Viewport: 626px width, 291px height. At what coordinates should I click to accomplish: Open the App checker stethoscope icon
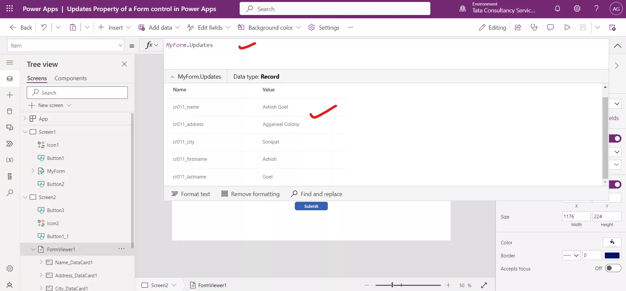[x=534, y=27]
